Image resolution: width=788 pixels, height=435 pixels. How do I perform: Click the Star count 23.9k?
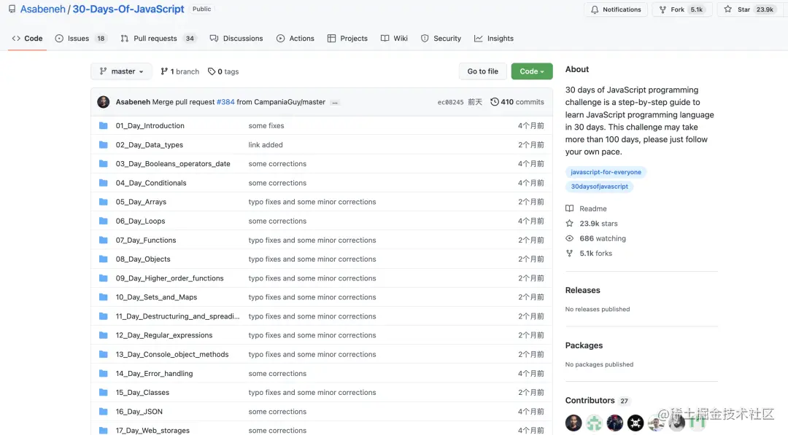(765, 9)
